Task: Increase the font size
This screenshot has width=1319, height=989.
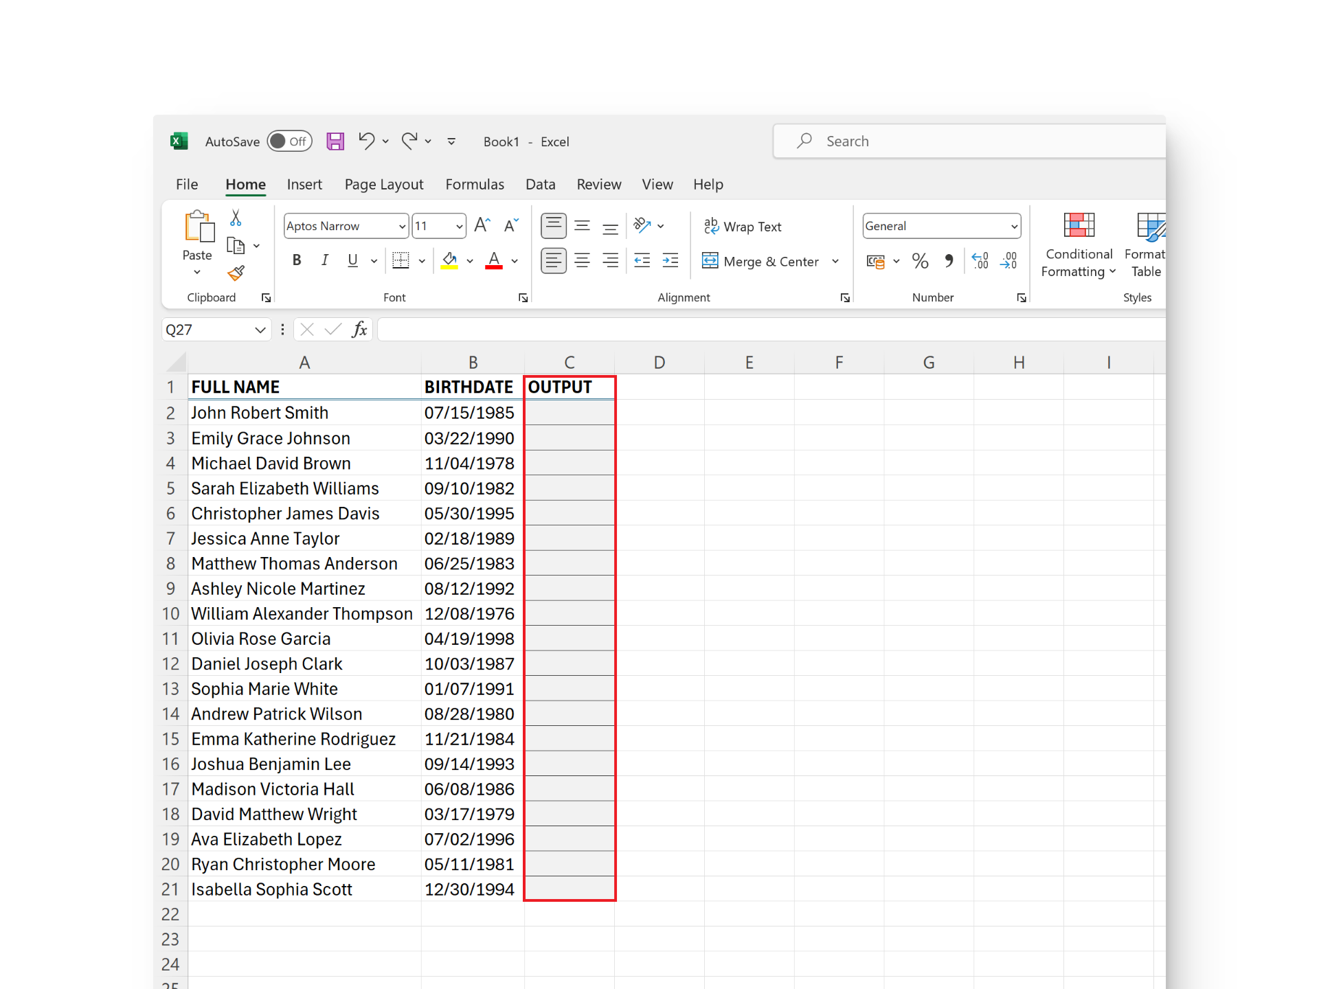Action: (481, 225)
